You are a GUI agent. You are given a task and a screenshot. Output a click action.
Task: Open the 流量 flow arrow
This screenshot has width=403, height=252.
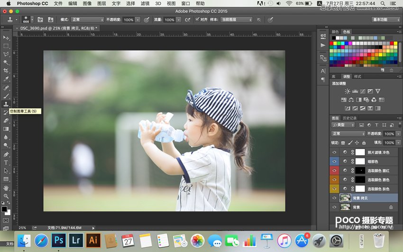[x=179, y=19]
